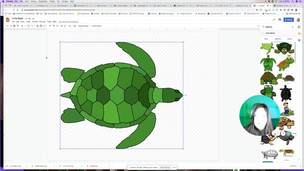
Task: Click the Insert image icon
Action: tap(44, 26)
